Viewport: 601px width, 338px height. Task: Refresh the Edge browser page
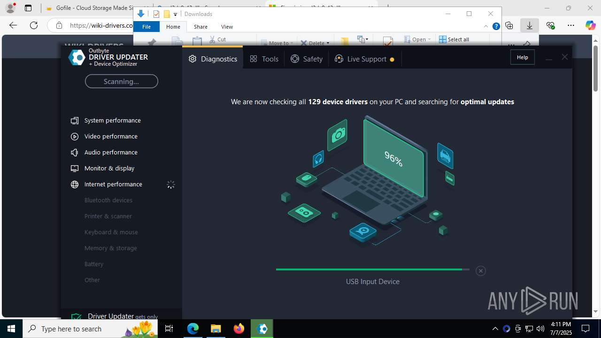pos(34,25)
